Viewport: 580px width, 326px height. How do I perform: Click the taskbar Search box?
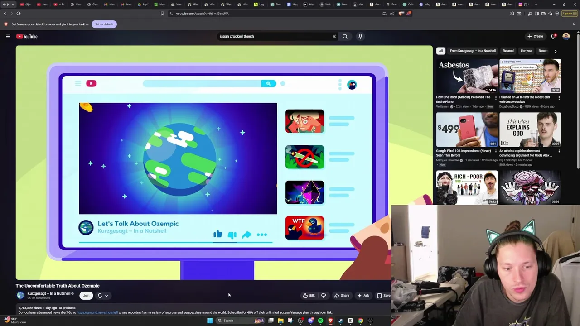[240, 321]
